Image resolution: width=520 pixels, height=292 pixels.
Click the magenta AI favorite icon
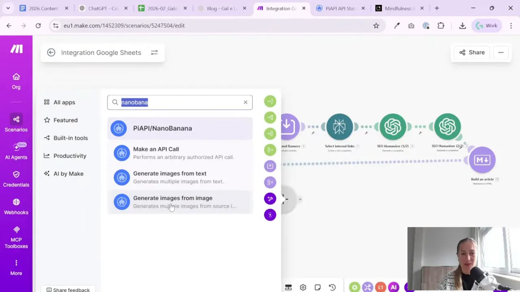(x=394, y=287)
